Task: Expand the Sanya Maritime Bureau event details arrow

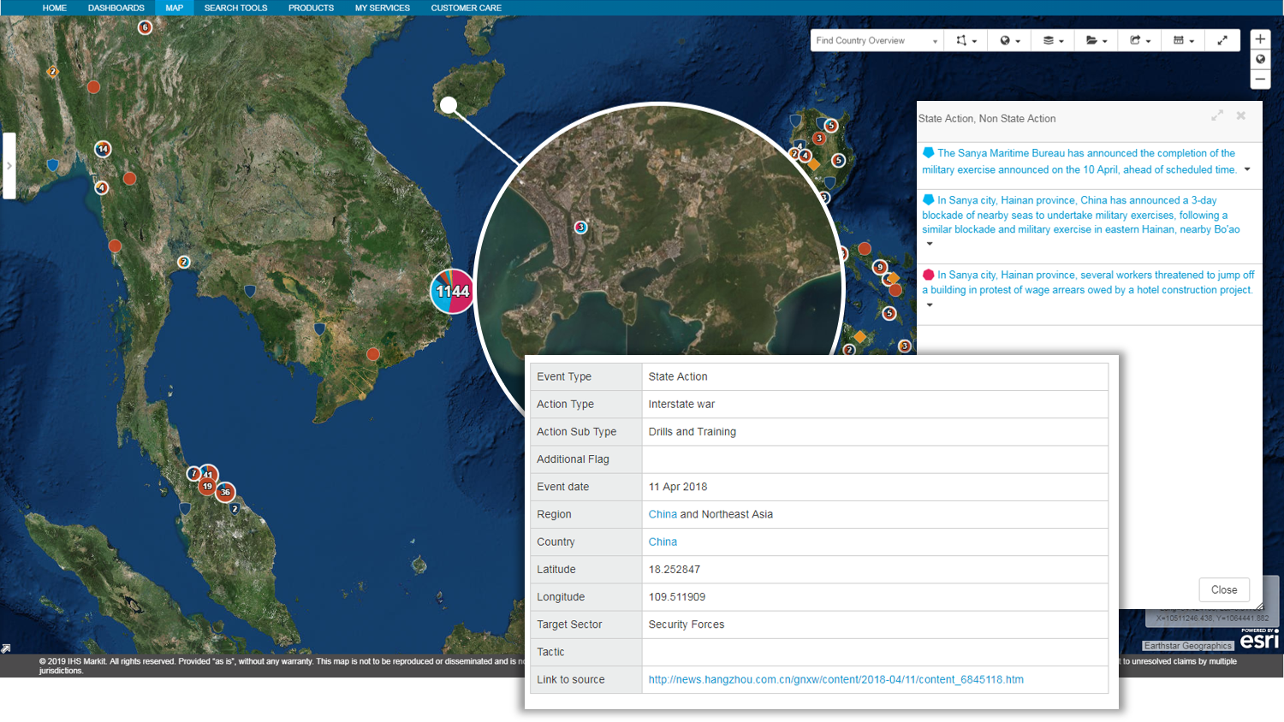Action: tap(1247, 169)
